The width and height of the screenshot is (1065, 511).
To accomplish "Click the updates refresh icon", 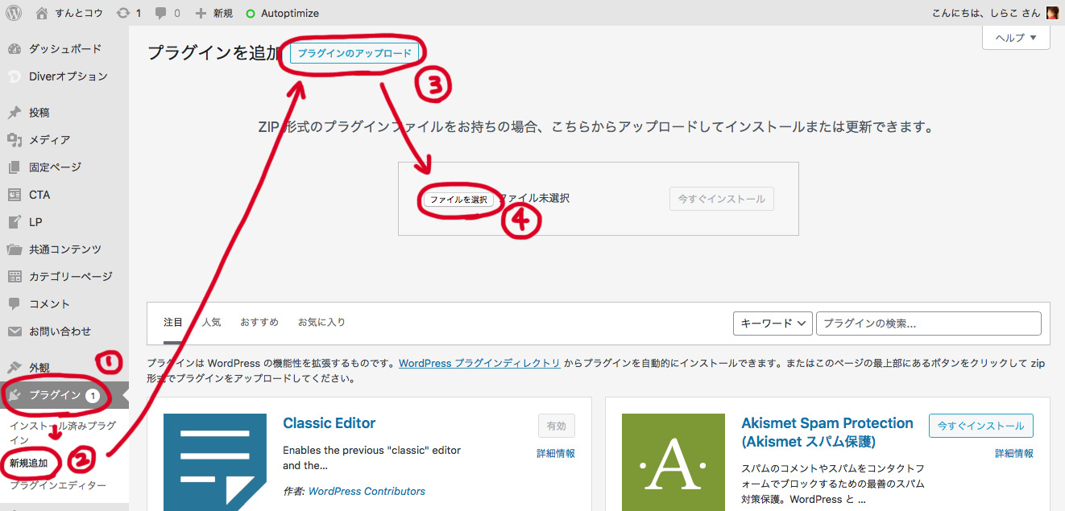I will click(122, 13).
